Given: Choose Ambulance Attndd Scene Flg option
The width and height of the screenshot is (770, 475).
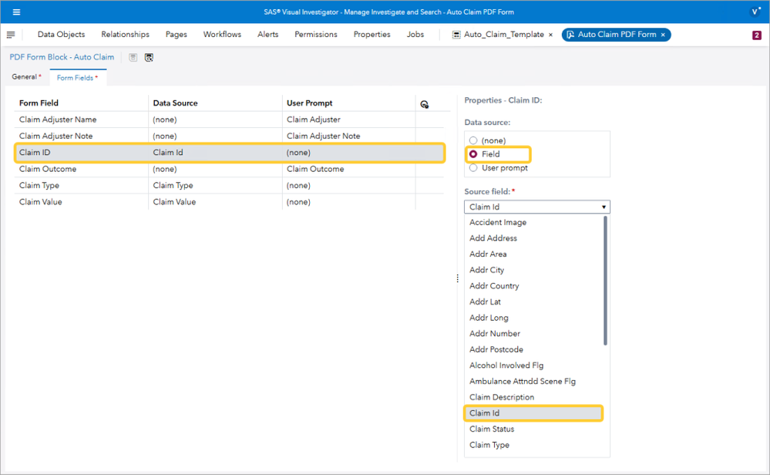Looking at the screenshot, I should [x=533, y=381].
